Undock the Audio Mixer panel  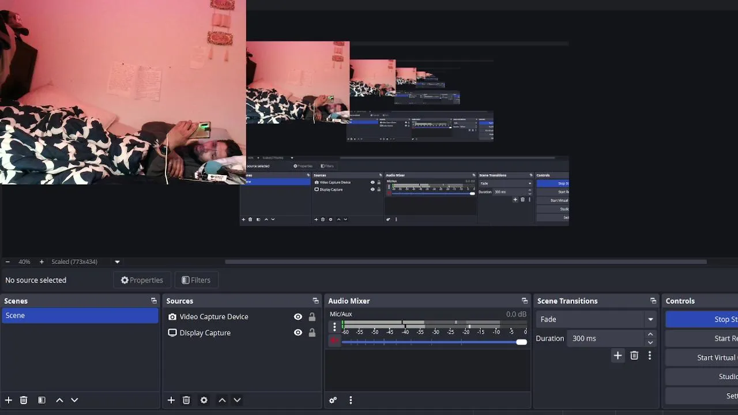[525, 301]
